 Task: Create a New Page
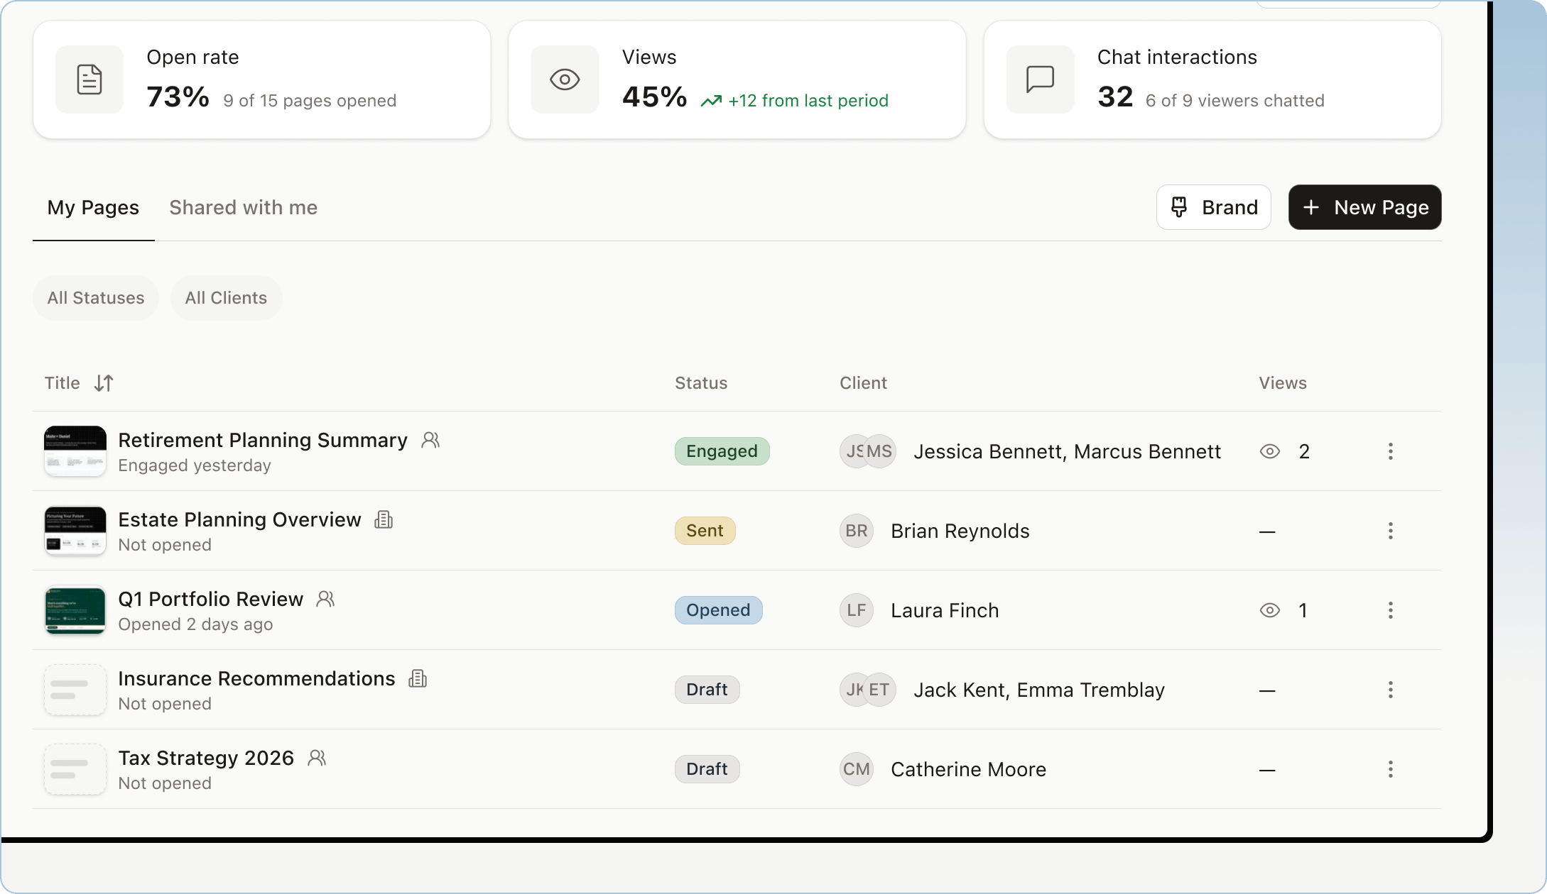[1364, 207]
